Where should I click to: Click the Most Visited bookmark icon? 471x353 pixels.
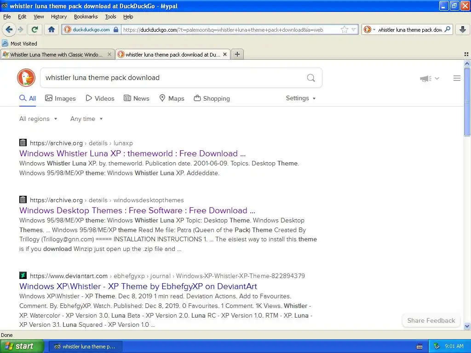[x=5, y=43]
